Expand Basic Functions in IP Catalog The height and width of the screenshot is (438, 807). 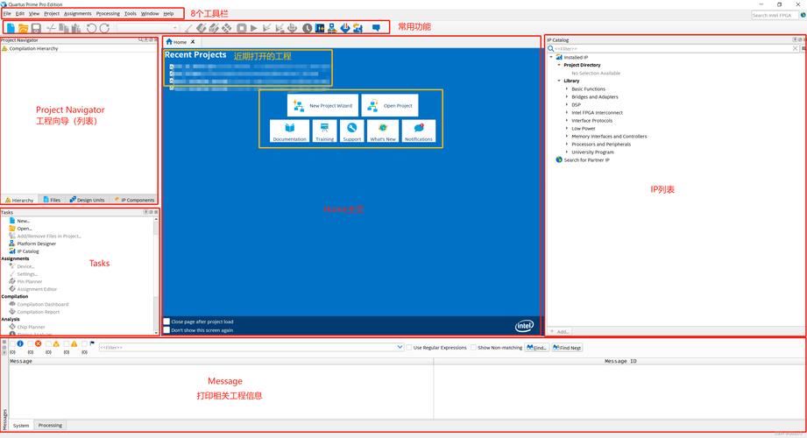click(x=567, y=88)
